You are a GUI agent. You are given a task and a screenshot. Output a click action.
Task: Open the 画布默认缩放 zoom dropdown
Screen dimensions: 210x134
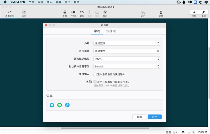pyautogui.click(x=127, y=59)
